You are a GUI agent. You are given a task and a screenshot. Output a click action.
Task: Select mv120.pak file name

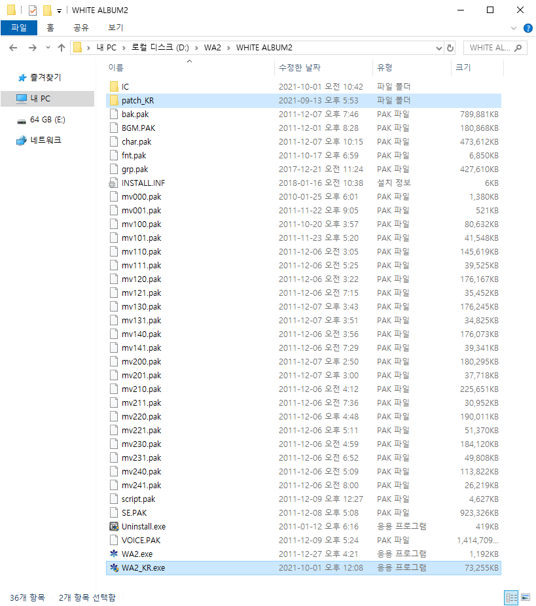pyautogui.click(x=141, y=279)
